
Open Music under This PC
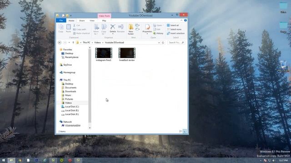[66, 95]
